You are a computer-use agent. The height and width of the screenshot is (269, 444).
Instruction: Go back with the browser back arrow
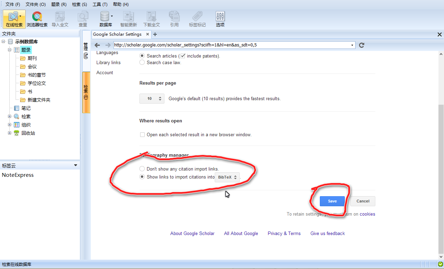click(x=97, y=45)
